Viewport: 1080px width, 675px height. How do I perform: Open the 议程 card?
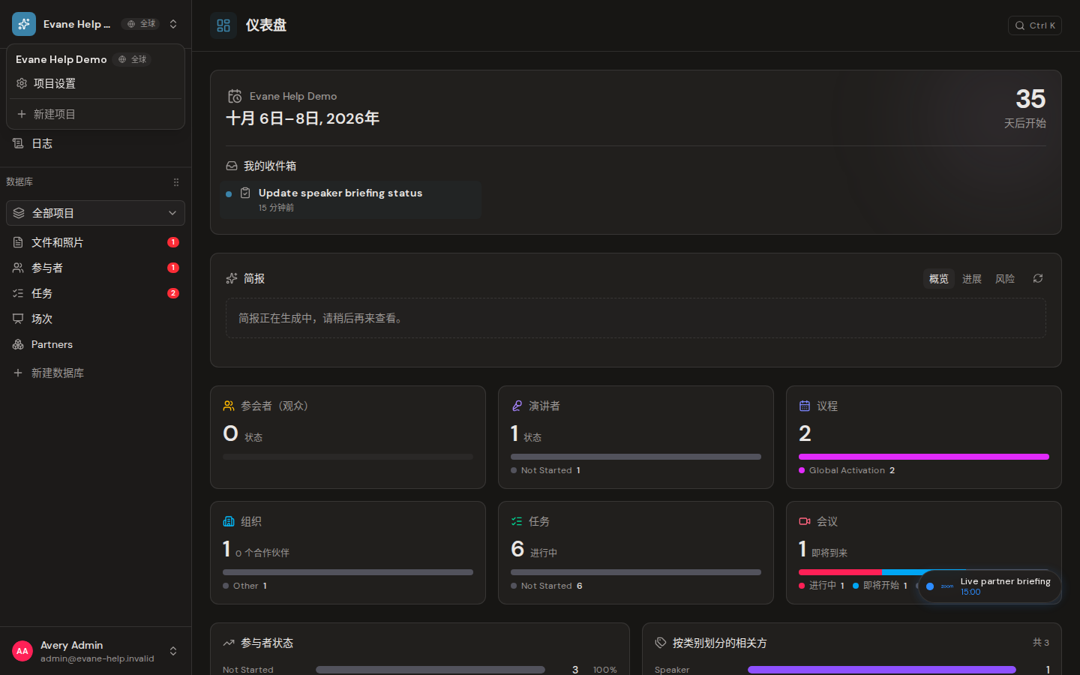tap(924, 437)
